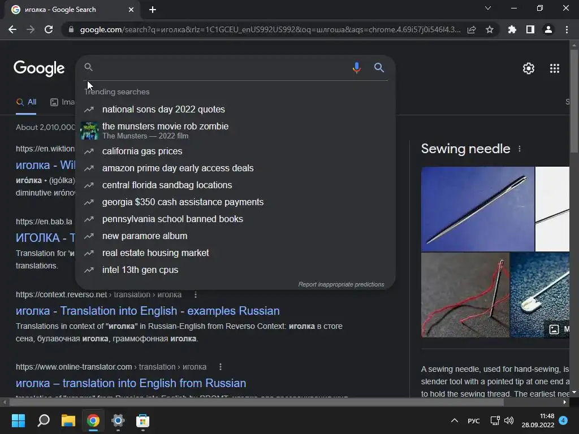Select suggestion georgia $350 cash assistance payments
The height and width of the screenshot is (434, 579).
pyautogui.click(x=236, y=202)
